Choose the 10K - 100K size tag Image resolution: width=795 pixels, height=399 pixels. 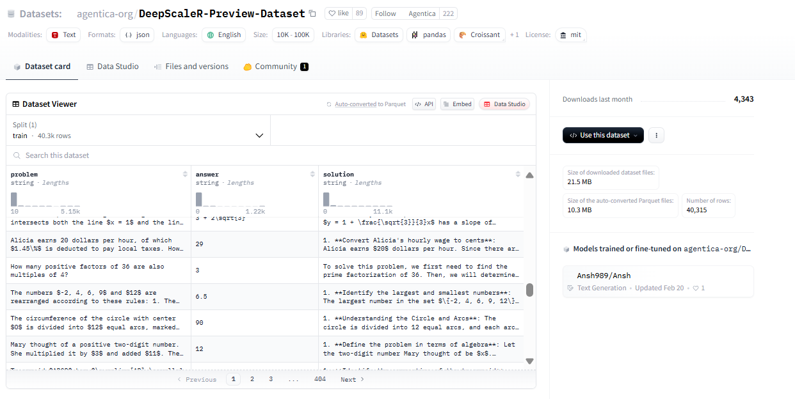[293, 35]
